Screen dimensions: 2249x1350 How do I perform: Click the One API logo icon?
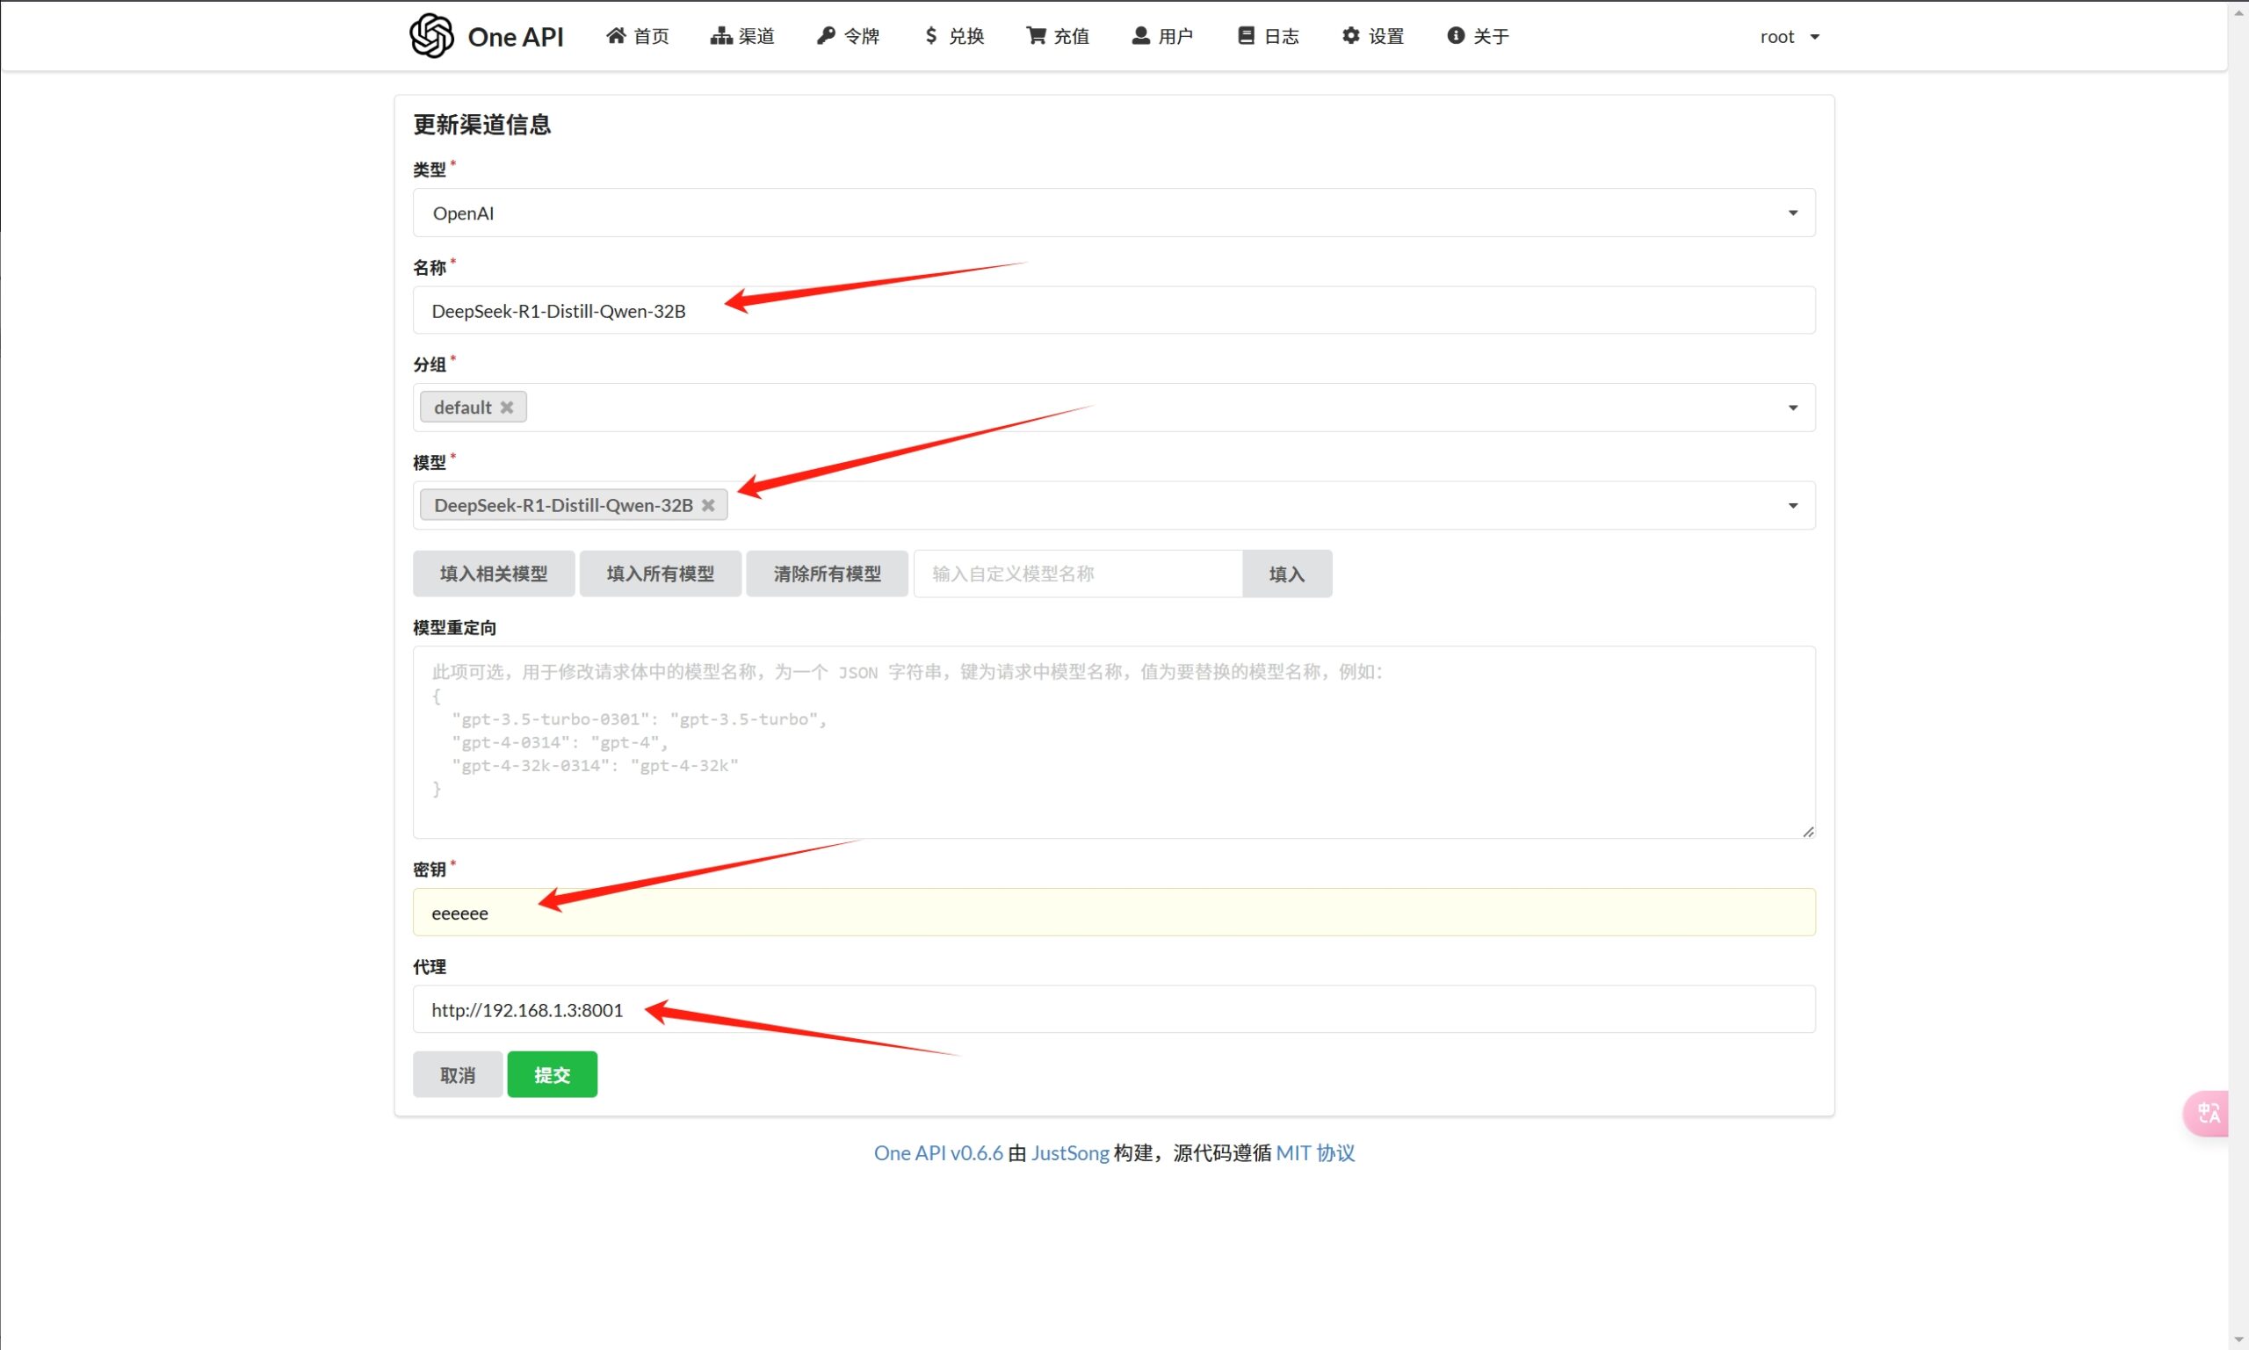point(431,35)
